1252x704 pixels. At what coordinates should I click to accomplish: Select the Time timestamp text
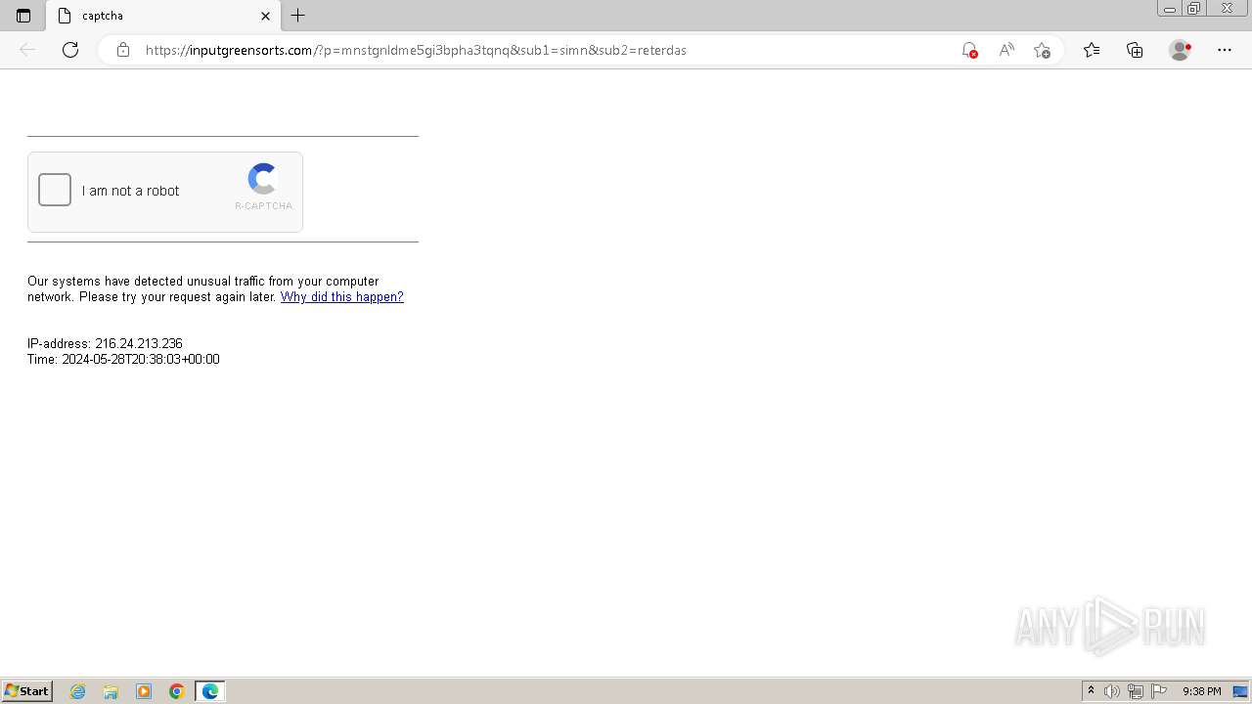click(123, 359)
